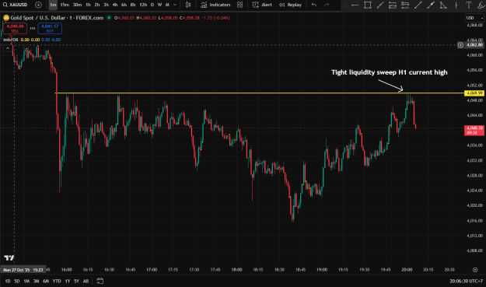Redo the chart action
The image size is (486, 287).
coord(327,5)
